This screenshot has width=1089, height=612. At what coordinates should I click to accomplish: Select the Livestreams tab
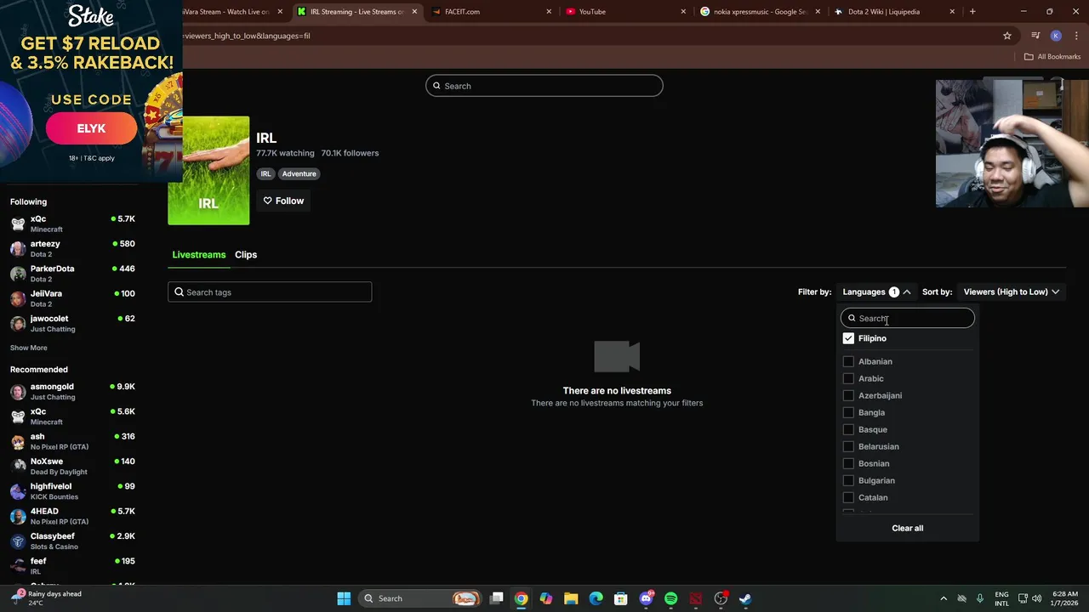(199, 254)
